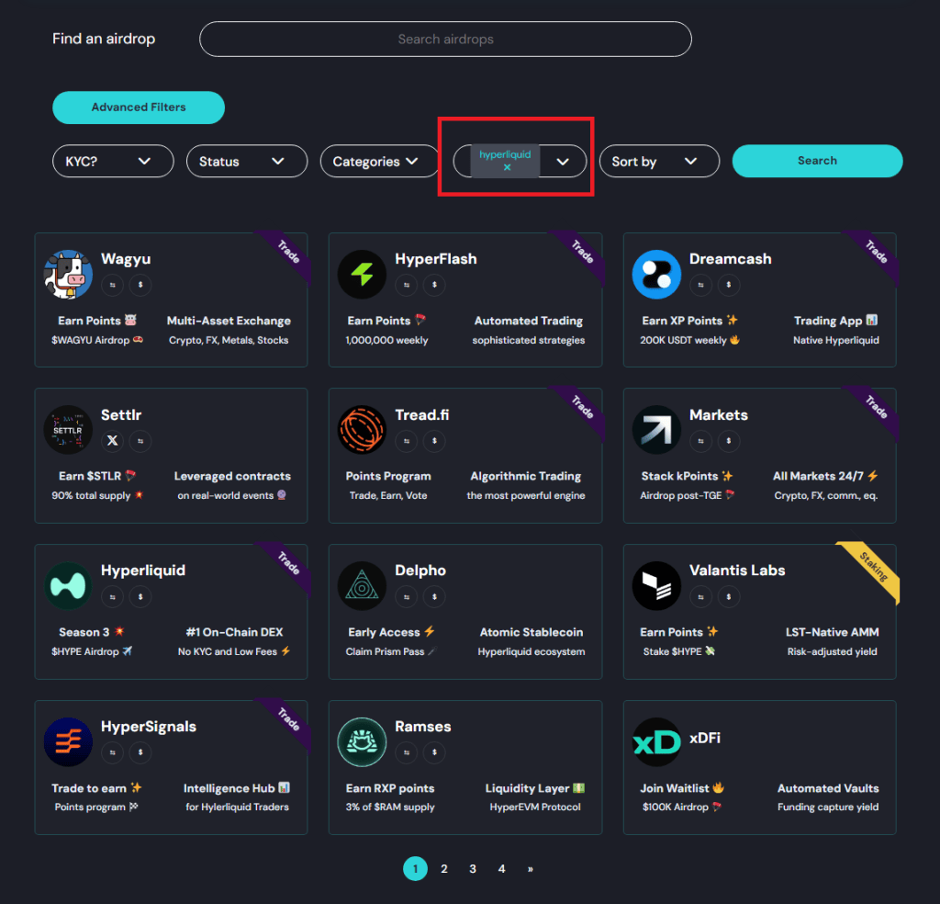
Task: Click the dollar icon on Wagyu card
Action: 140,285
